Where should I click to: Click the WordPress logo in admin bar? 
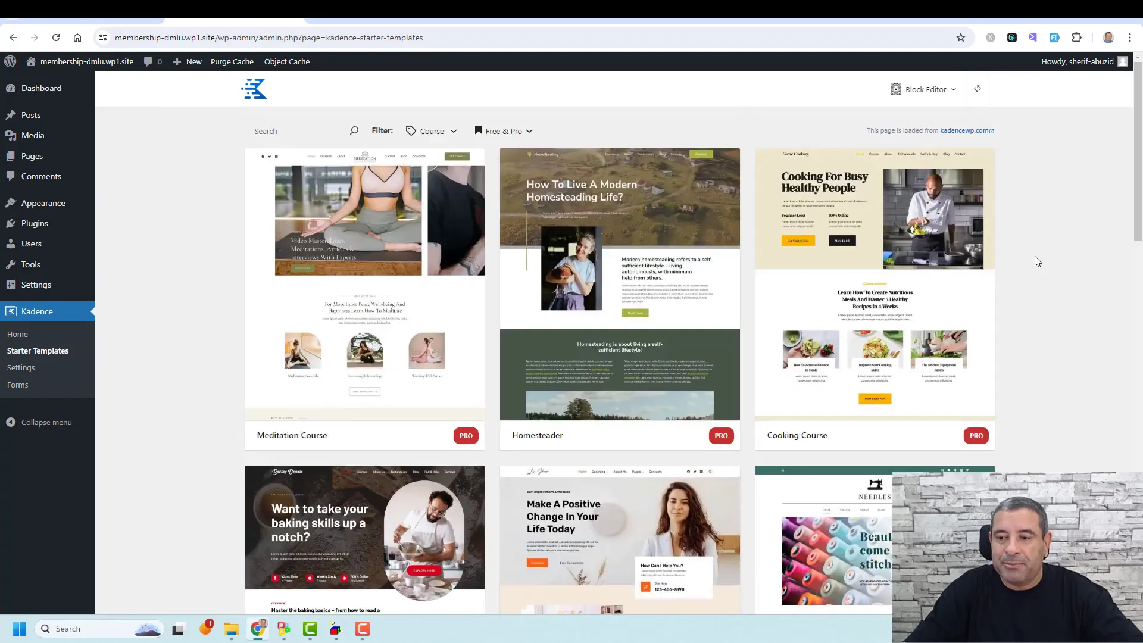10,61
